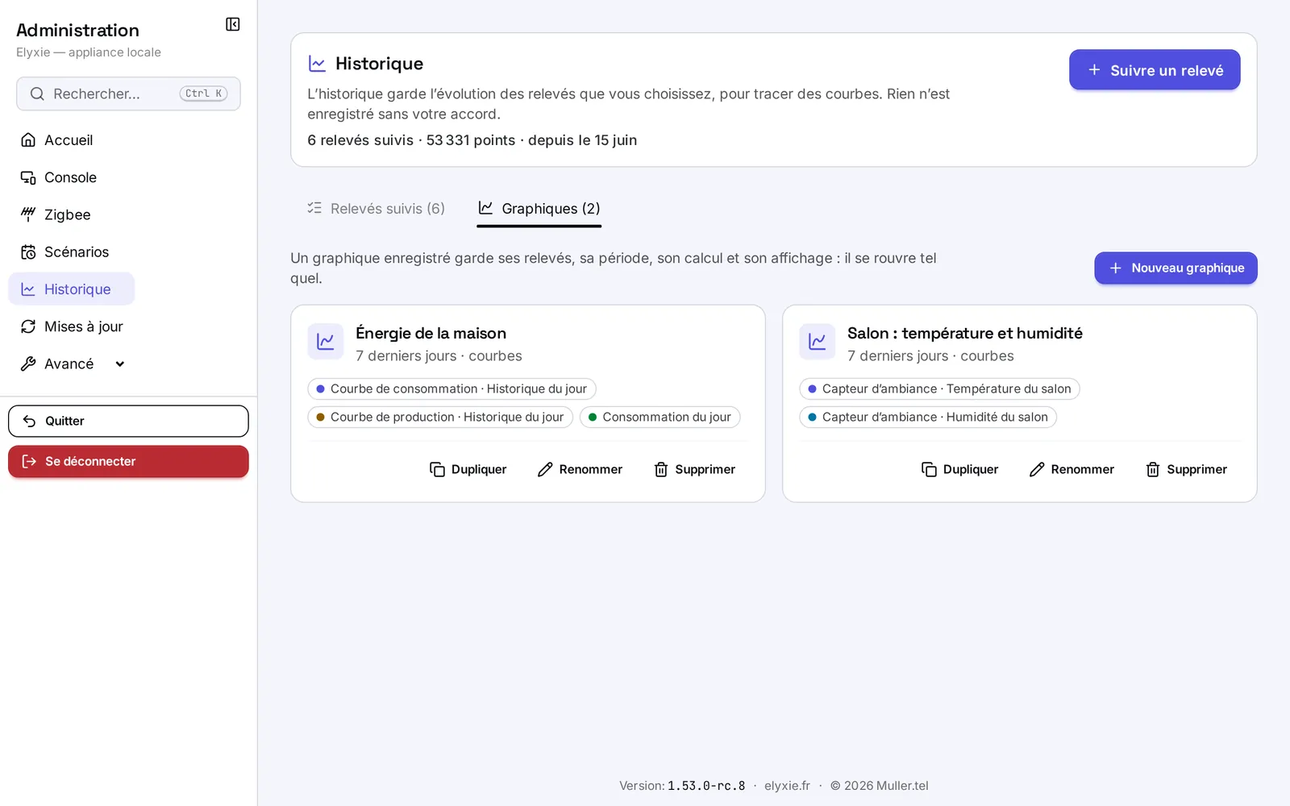
Task: Collapse the sidebar with the panel icon
Action: [233, 24]
